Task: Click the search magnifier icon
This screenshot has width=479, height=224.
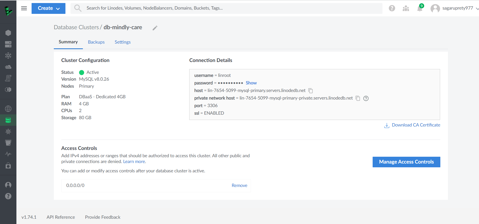Action: [78, 8]
